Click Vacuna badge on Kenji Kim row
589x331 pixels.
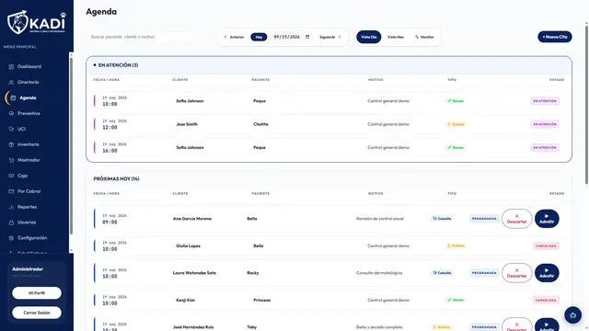pos(456,301)
